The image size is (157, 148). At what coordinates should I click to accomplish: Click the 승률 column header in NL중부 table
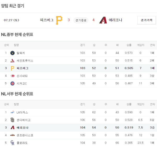click(129, 45)
